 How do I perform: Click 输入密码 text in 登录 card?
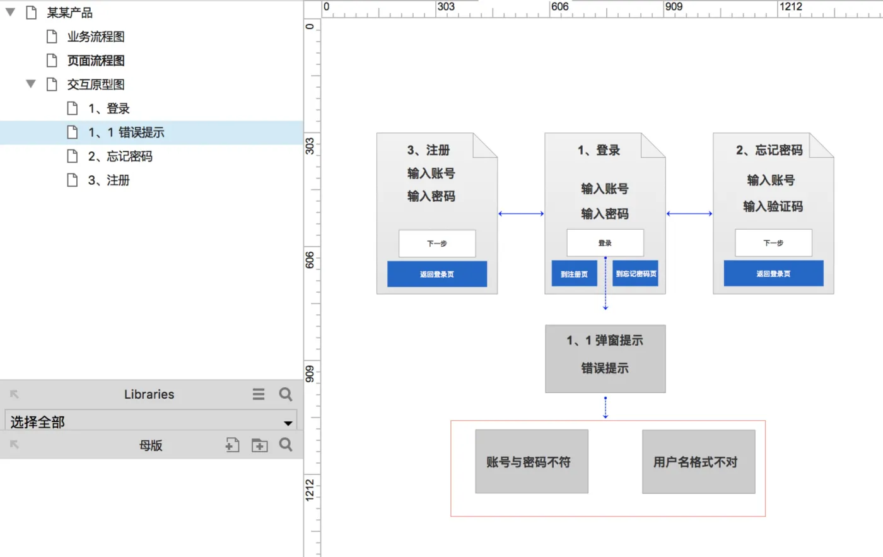pos(605,214)
